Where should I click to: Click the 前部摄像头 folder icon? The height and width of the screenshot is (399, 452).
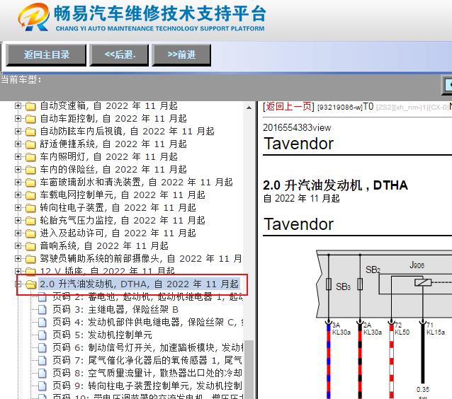point(30,259)
